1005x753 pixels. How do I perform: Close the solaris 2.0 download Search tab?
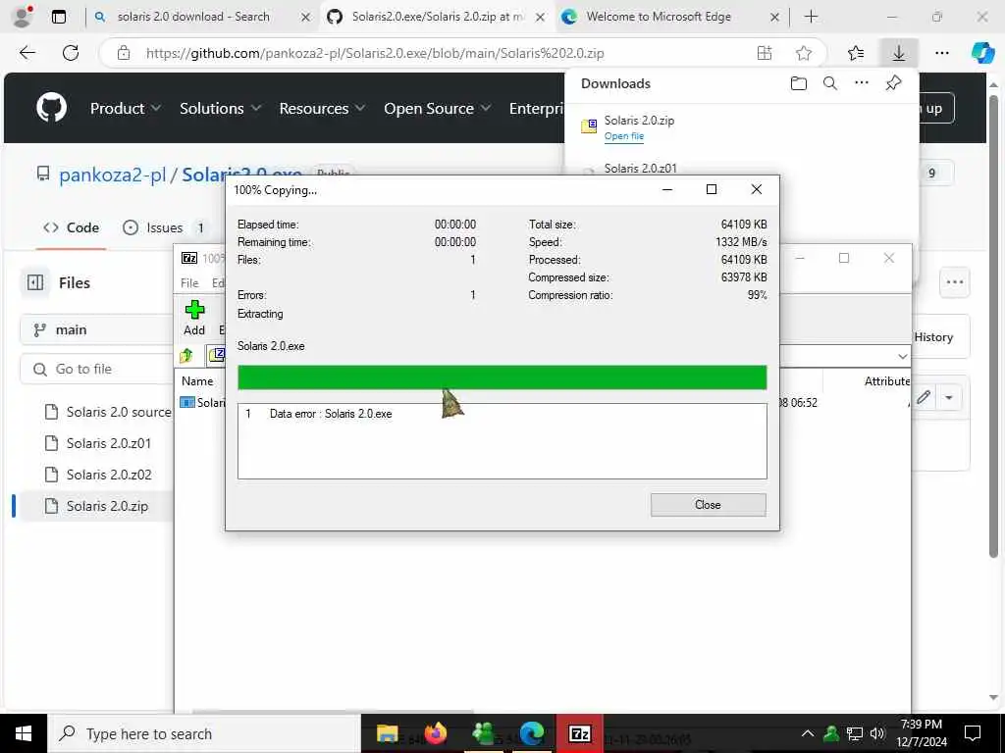click(x=306, y=18)
